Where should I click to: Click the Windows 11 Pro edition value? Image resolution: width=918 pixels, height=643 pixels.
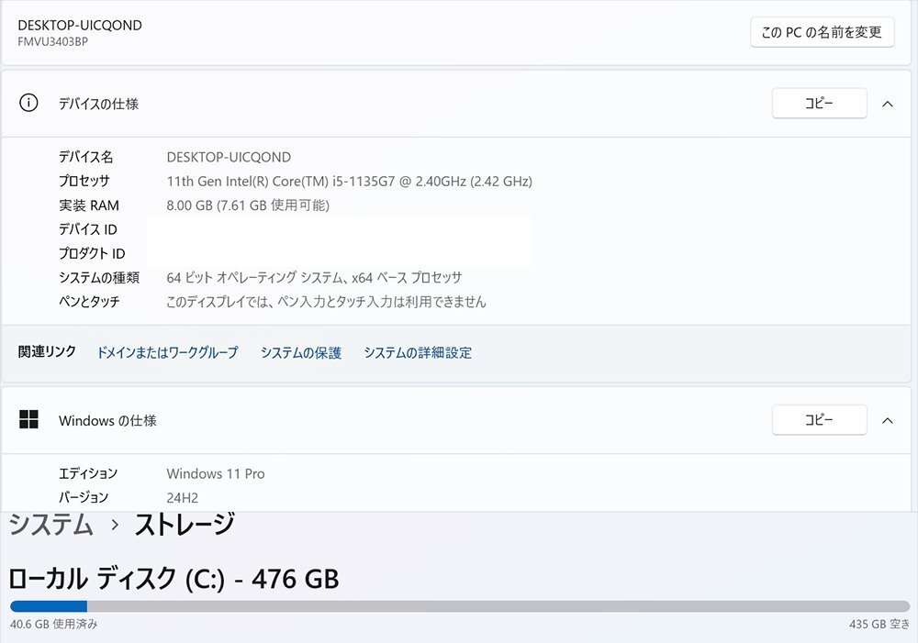(x=216, y=473)
